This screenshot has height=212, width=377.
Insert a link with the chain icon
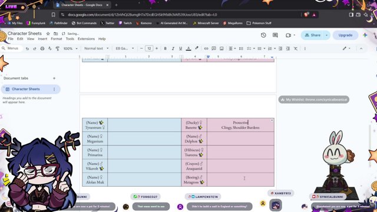coord(206,48)
